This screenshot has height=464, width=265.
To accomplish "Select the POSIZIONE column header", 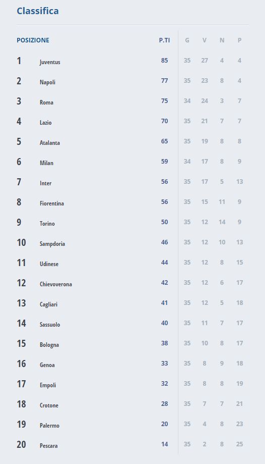I will click(x=33, y=40).
